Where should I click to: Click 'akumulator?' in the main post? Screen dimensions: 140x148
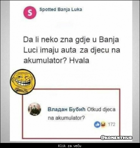(45, 61)
